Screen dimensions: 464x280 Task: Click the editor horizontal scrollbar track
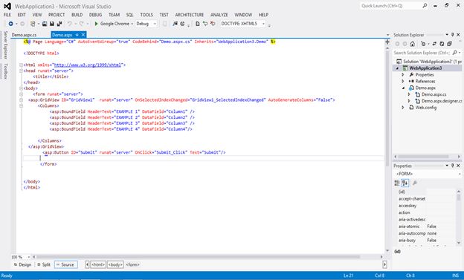point(207,257)
